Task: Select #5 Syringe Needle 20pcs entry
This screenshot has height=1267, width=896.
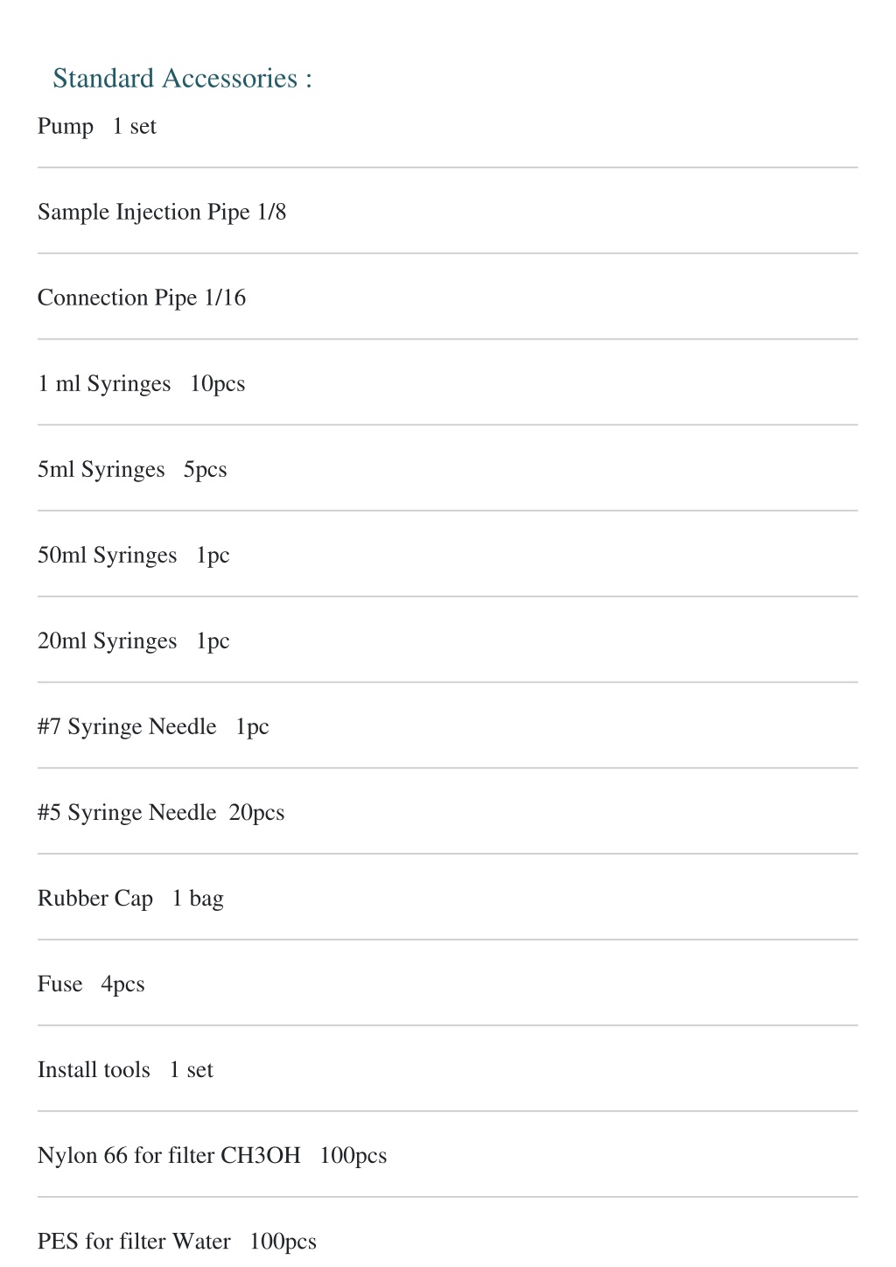Action: click(x=161, y=813)
